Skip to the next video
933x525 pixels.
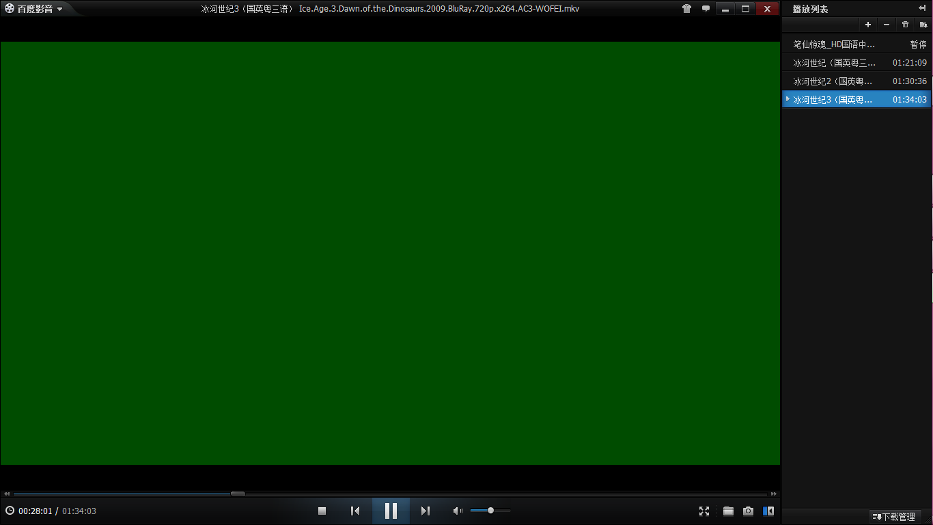(x=426, y=511)
